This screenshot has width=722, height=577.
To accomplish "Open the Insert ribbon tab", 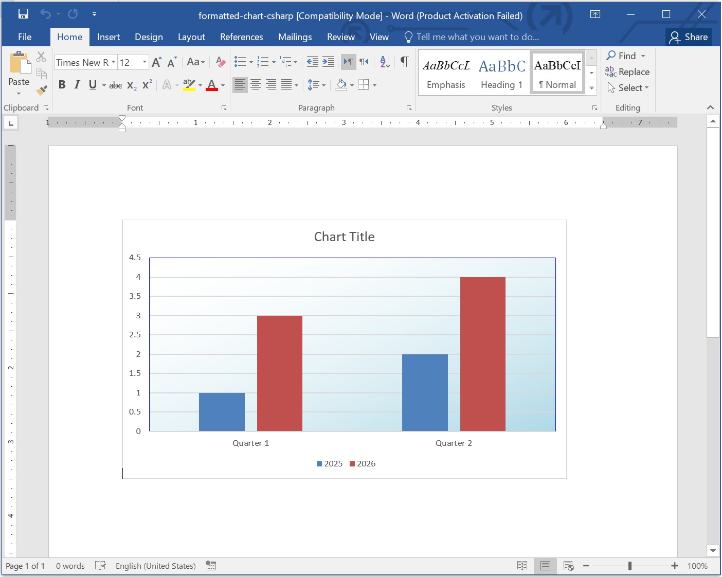I will [109, 37].
